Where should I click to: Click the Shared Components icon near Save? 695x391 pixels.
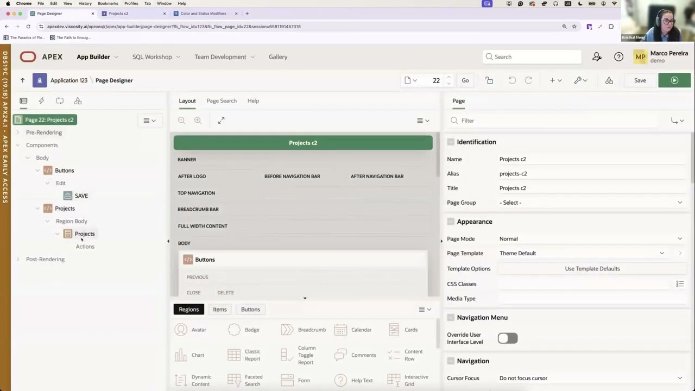coord(609,80)
